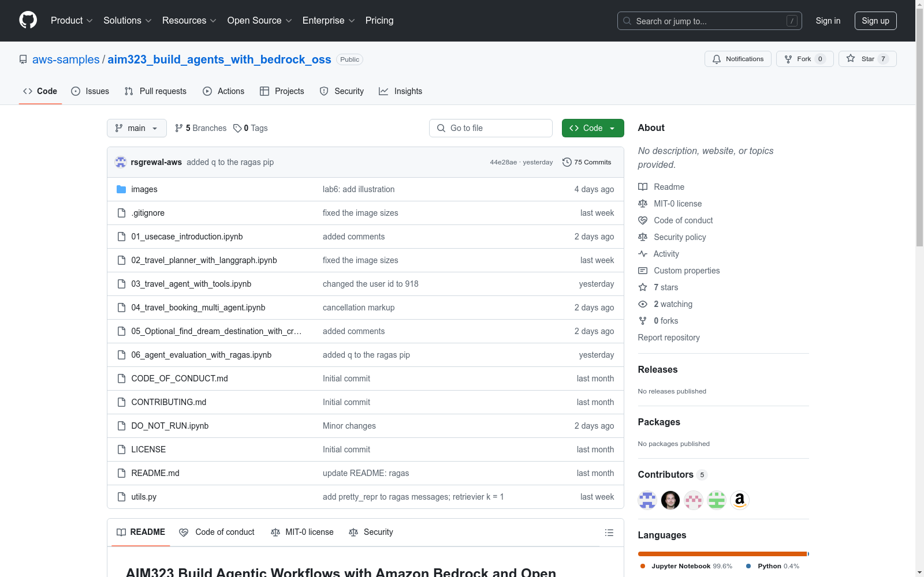The image size is (924, 577).
Task: Click the fork icon beside 0 forks
Action: 643,321
